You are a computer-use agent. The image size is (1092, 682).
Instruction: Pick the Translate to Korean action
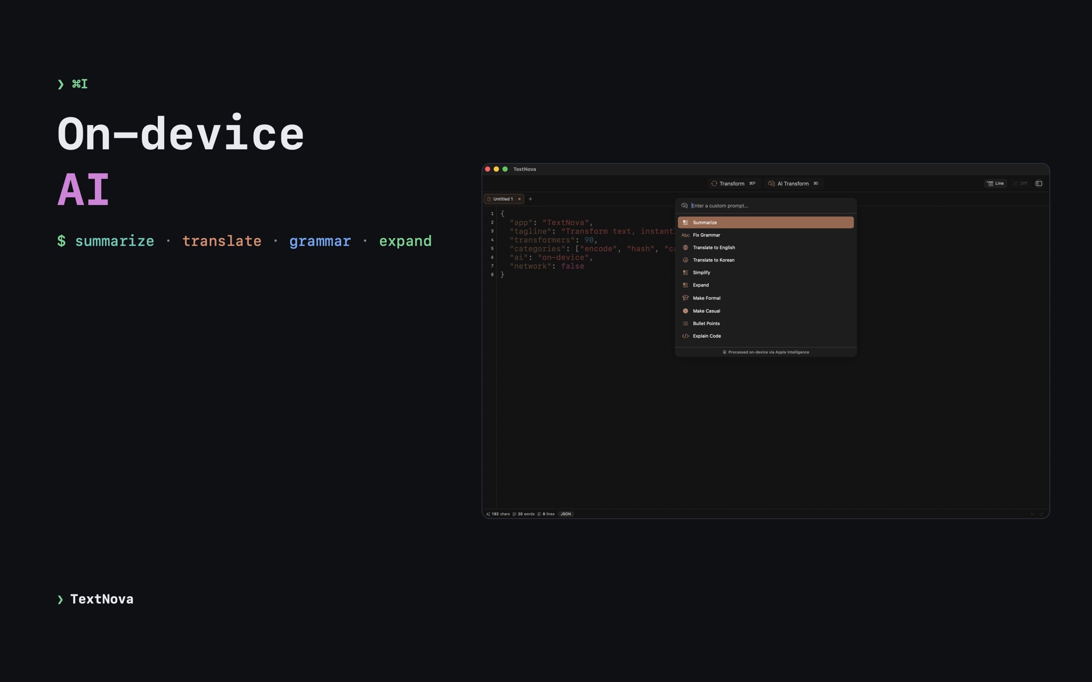pyautogui.click(x=766, y=260)
